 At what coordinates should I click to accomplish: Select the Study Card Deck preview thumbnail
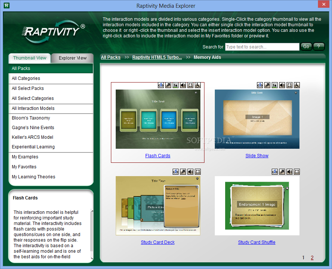[158, 206]
